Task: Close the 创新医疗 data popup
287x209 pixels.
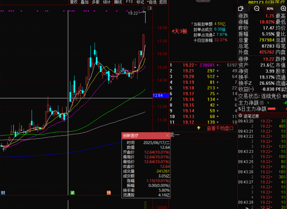Action: (167, 135)
